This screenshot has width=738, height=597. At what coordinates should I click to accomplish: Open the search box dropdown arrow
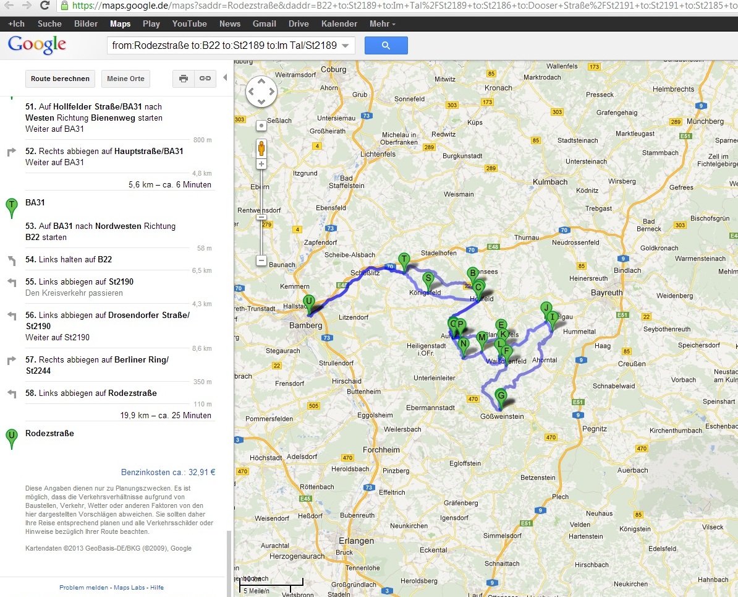346,46
